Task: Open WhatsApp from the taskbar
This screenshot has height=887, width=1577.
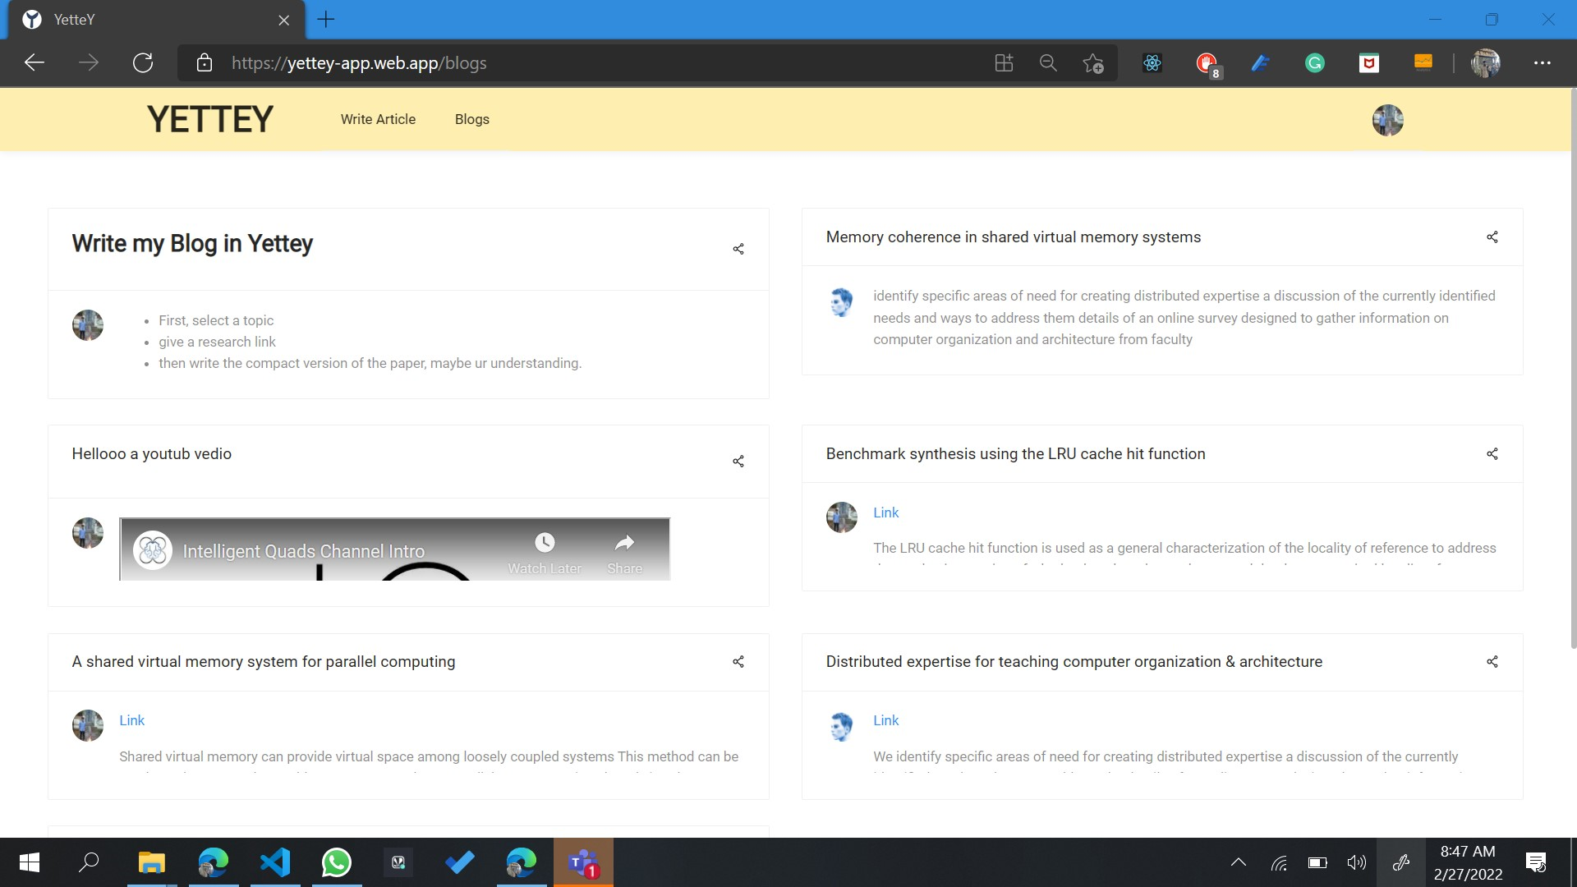Action: point(337,862)
